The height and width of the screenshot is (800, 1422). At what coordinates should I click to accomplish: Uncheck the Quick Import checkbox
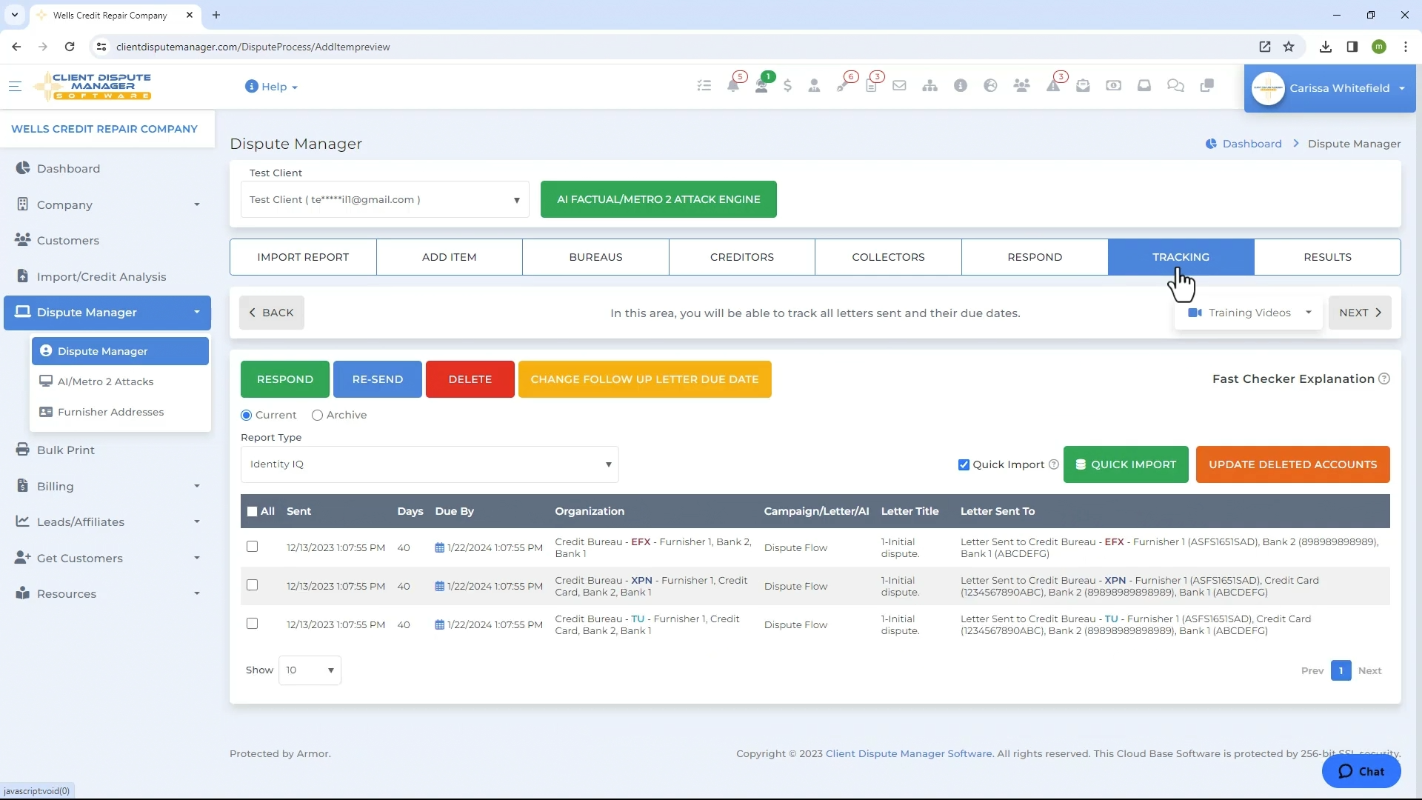coord(964,465)
